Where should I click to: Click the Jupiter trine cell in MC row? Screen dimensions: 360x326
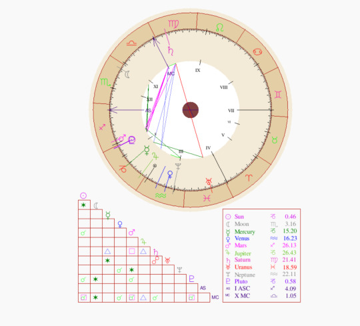pos(144,297)
